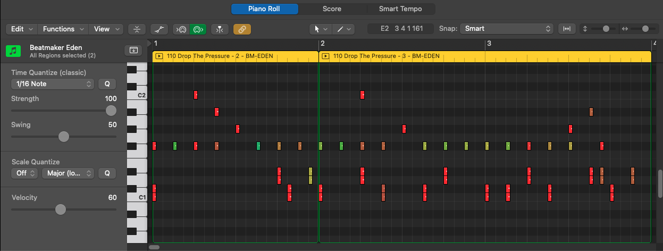Click the green region music note icon

pos(13,51)
